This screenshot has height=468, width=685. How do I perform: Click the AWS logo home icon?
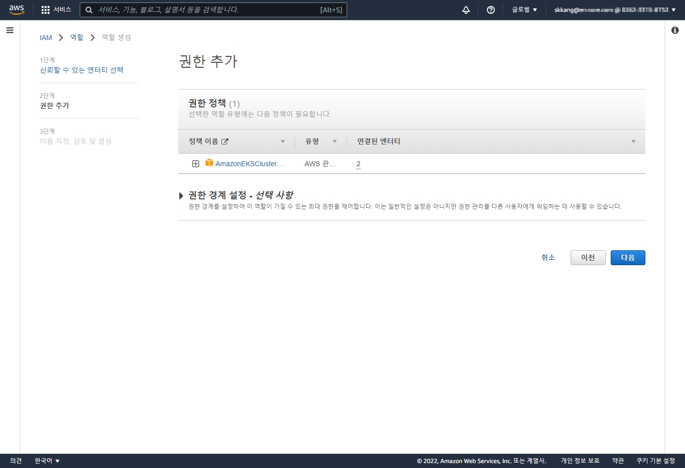[16, 10]
